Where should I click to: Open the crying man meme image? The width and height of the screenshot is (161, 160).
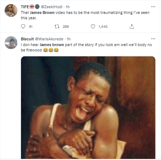coord(88,107)
